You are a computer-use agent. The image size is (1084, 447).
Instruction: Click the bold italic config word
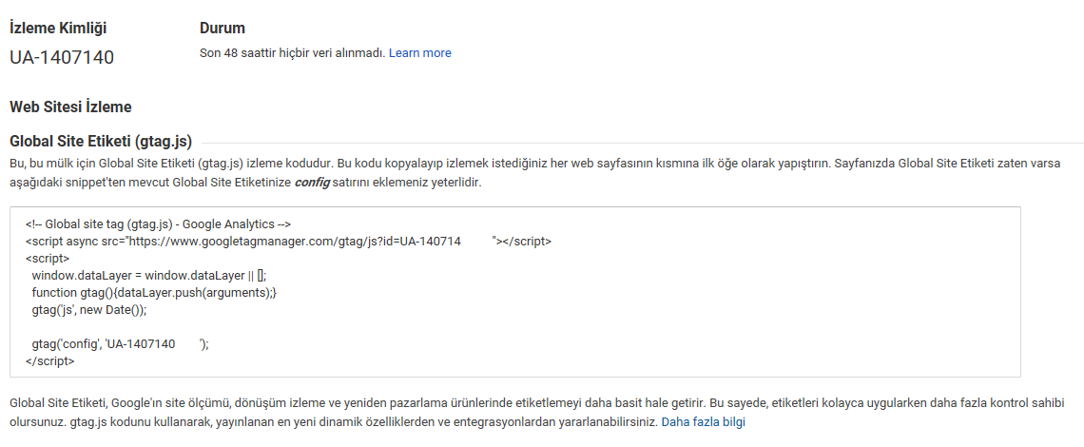313,184
